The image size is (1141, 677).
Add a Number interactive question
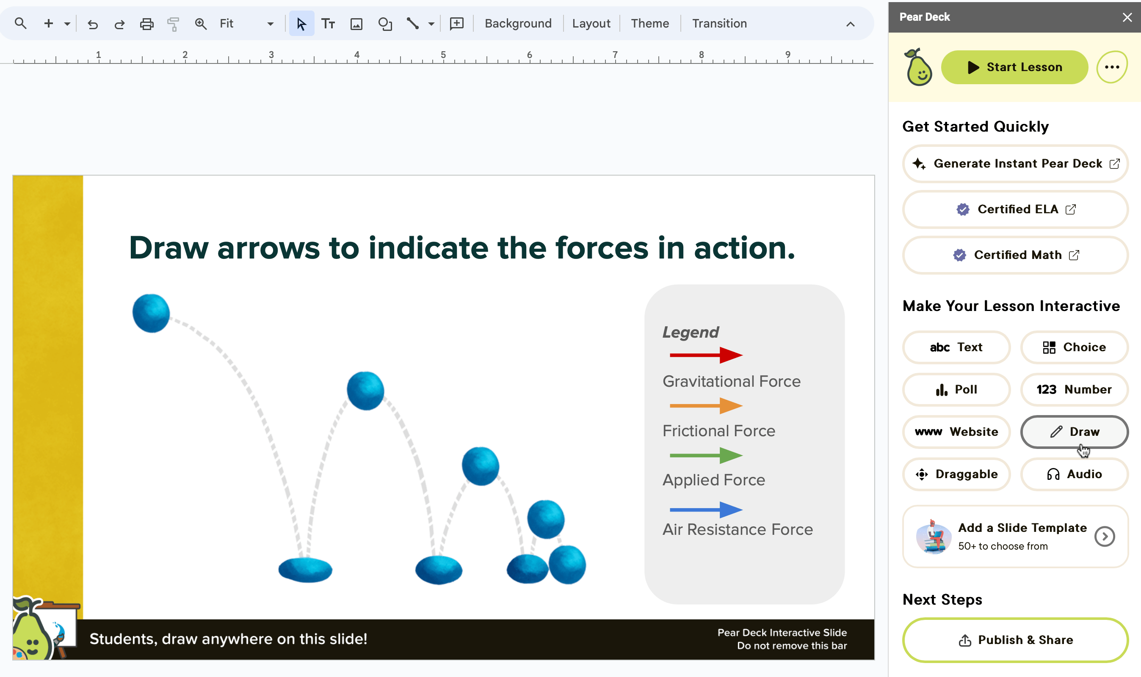1074,390
